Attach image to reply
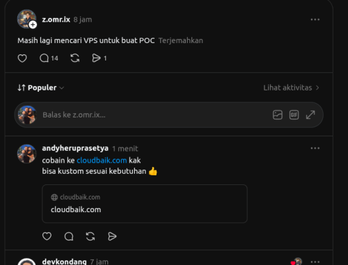348x265 pixels. point(278,115)
